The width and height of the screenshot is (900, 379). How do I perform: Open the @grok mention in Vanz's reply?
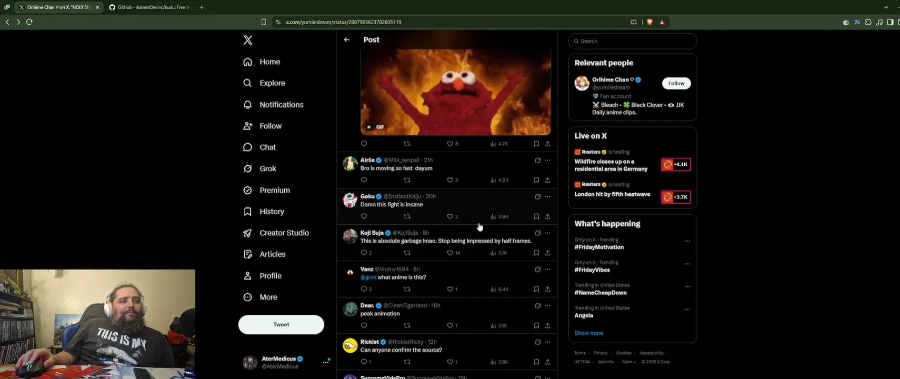[368, 277]
